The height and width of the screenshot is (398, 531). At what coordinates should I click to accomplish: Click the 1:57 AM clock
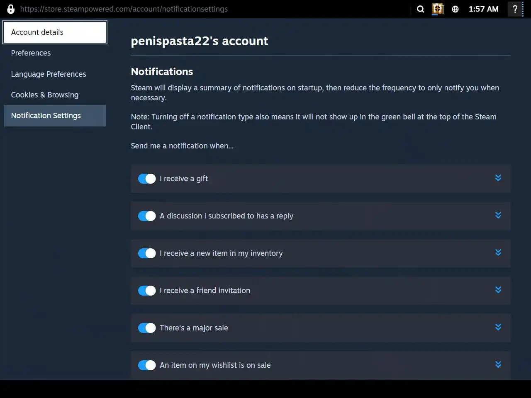[x=483, y=9]
